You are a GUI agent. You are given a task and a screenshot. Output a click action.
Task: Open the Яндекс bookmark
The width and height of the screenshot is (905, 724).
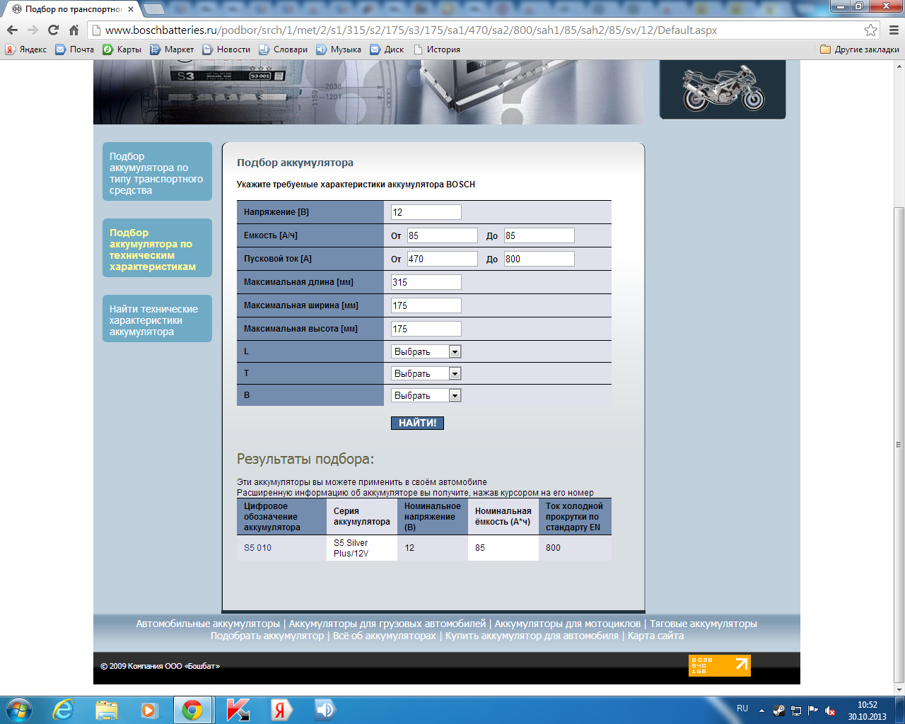(26, 49)
